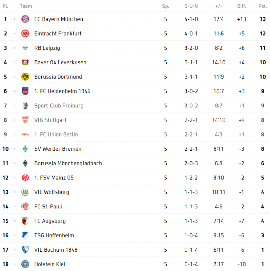Click the TSG Hoffenheim blue crest

(x=25, y=235)
